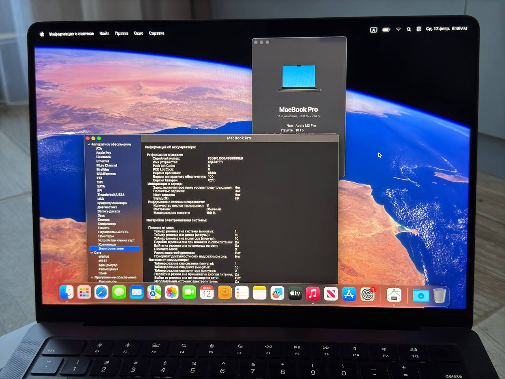This screenshot has height=379, width=505.
Task: Open the Wi-Fi status menu
Action: pos(398,30)
